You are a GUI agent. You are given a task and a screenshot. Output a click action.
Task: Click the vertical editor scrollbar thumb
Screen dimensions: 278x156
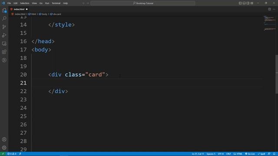[277, 74]
